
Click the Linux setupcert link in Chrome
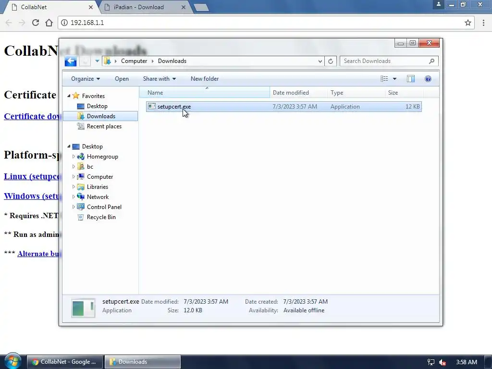coord(31,176)
